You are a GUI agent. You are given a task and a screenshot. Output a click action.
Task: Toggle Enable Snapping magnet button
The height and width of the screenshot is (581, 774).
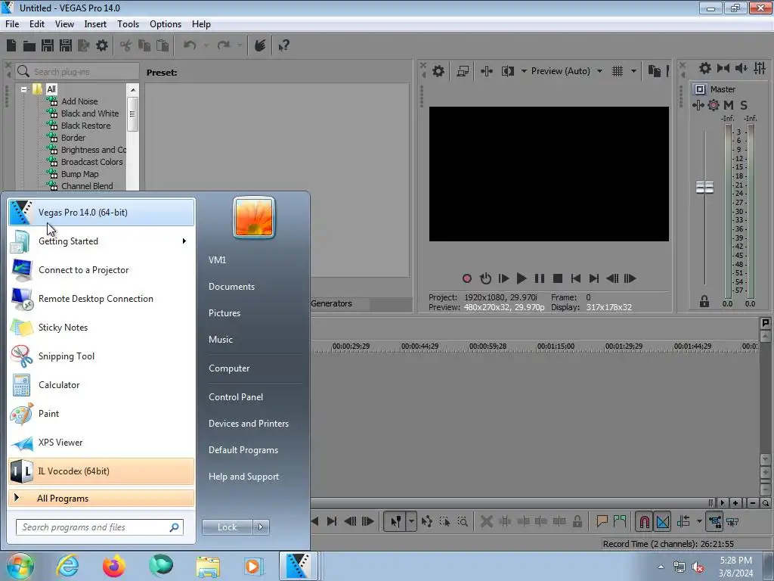[644, 521]
